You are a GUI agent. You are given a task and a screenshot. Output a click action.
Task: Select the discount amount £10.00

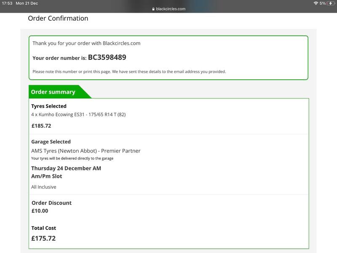(x=40, y=211)
